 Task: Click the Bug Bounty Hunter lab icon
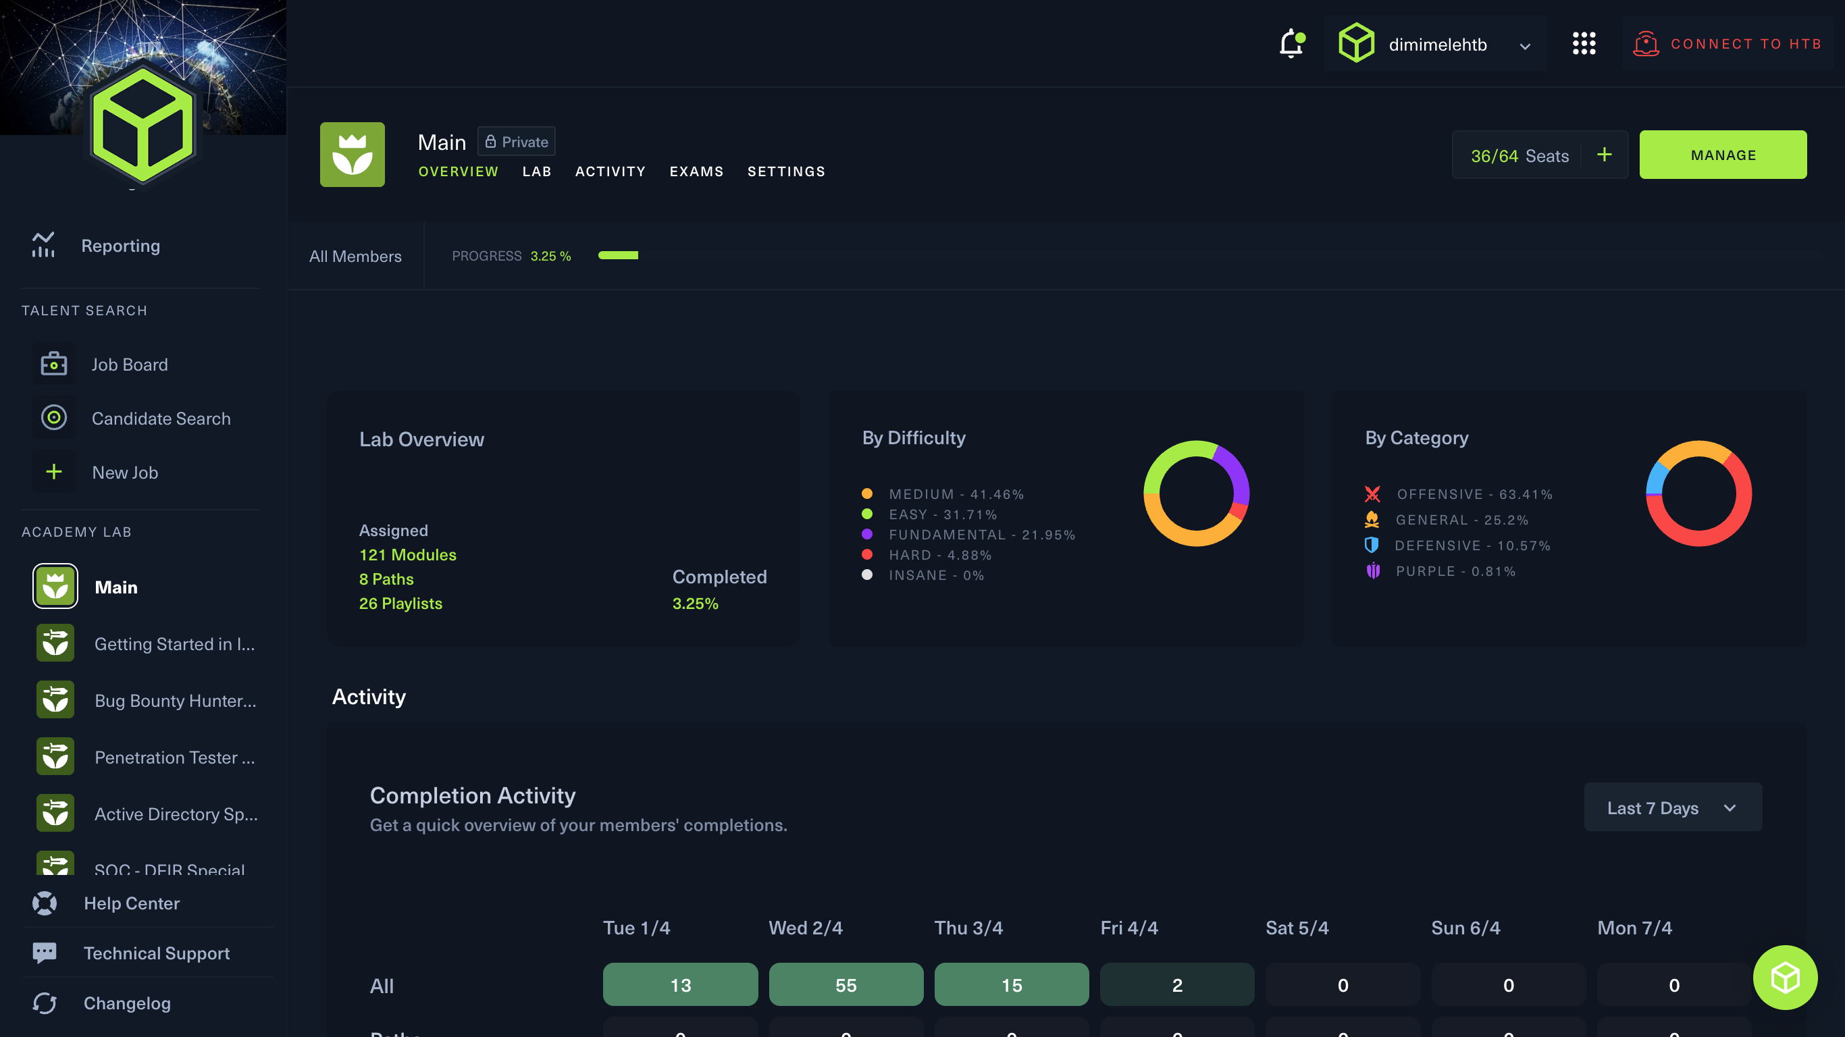[55, 699]
